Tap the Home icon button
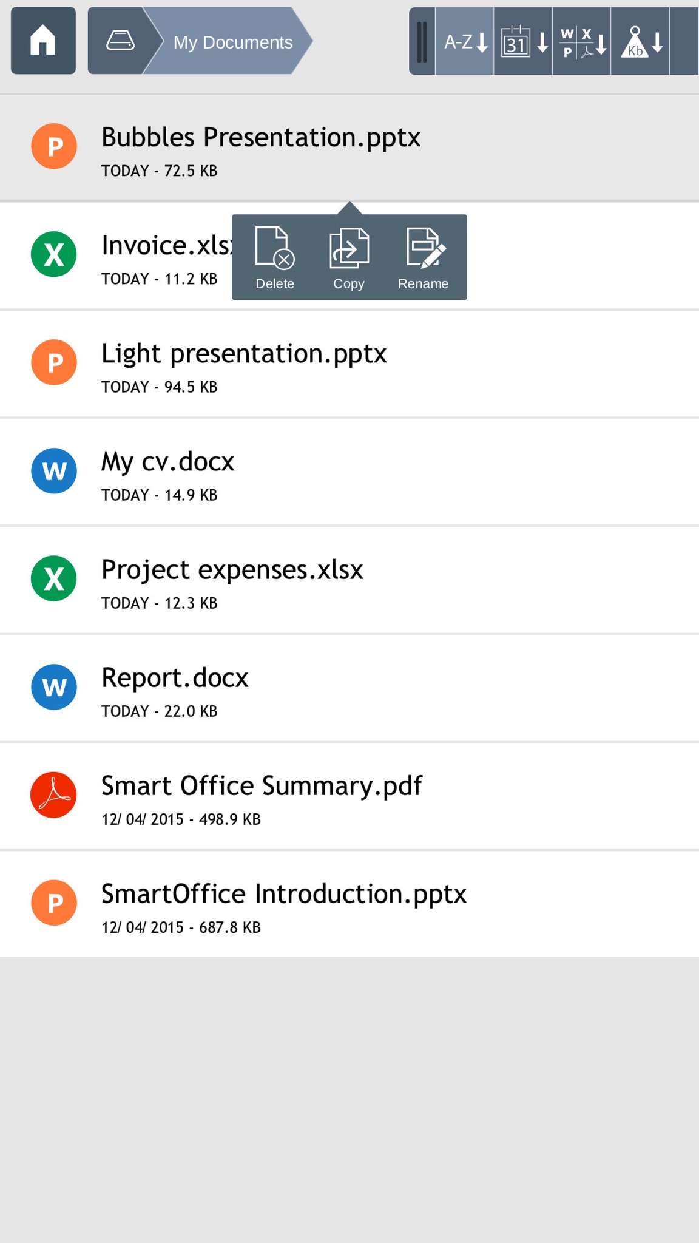This screenshot has height=1243, width=699. [43, 41]
